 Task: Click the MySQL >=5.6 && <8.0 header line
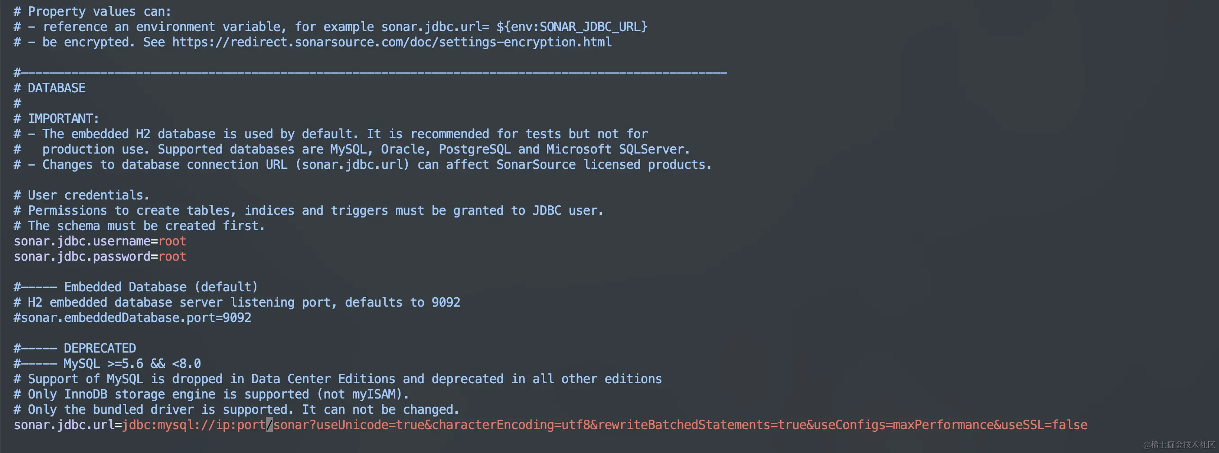click(x=132, y=364)
